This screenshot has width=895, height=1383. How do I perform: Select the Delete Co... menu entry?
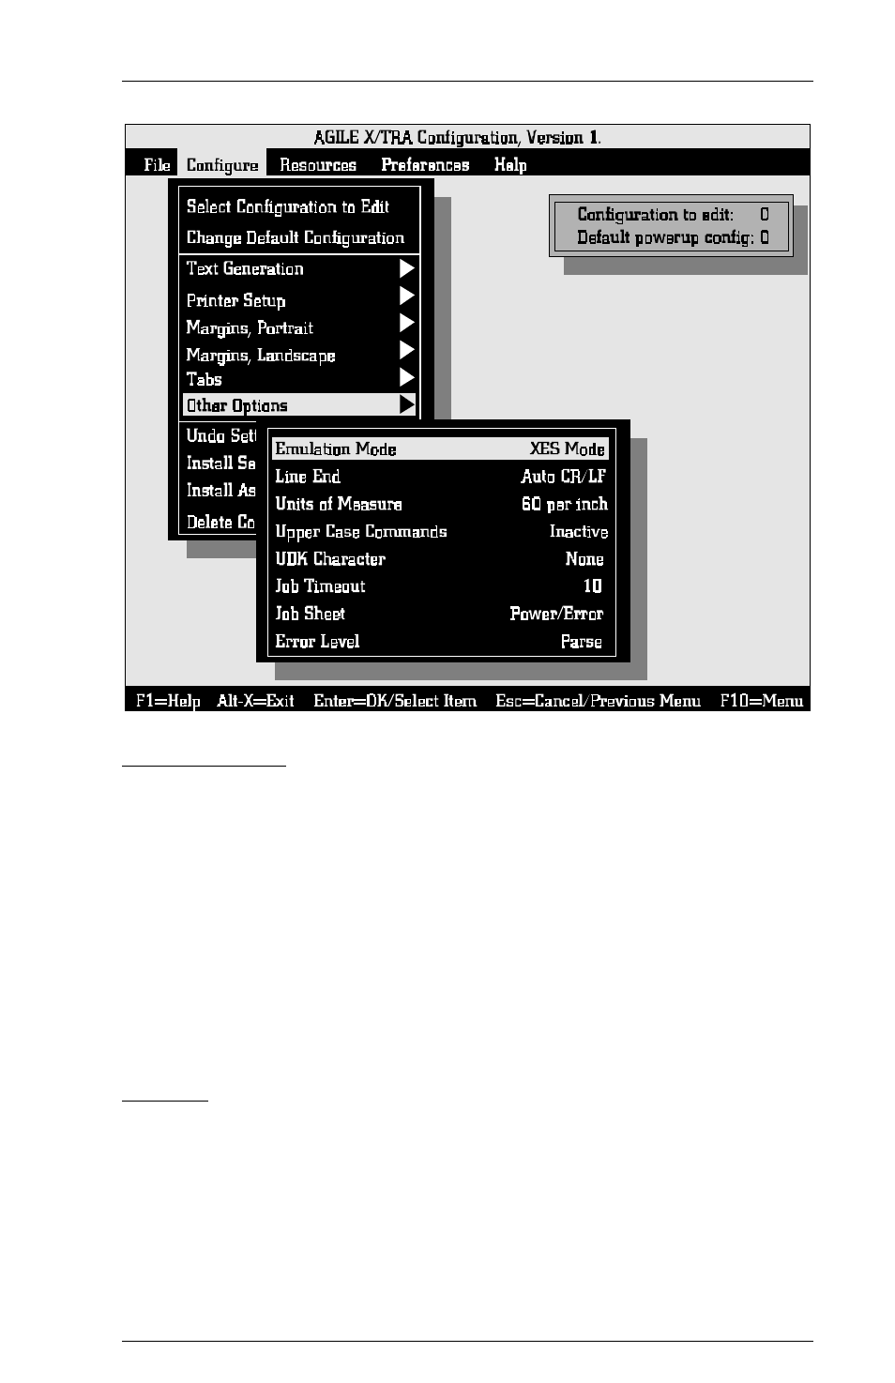(220, 523)
